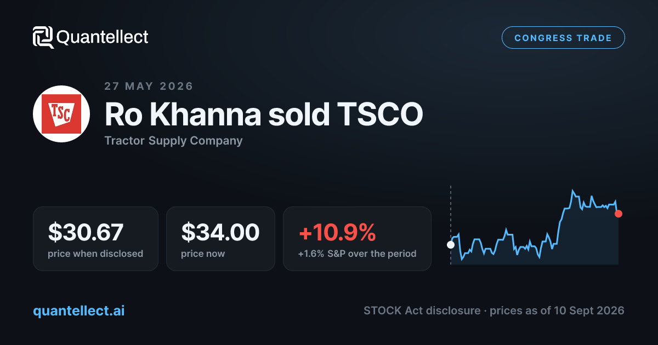
Task: Click the Tractor Supply TSC logo
Action: tap(61, 114)
